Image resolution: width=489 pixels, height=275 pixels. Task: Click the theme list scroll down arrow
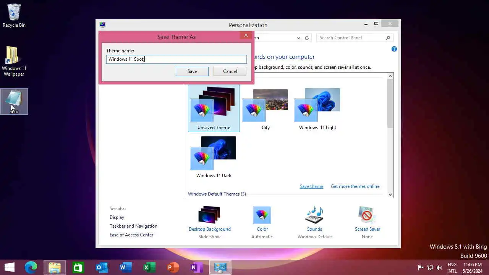(390, 194)
